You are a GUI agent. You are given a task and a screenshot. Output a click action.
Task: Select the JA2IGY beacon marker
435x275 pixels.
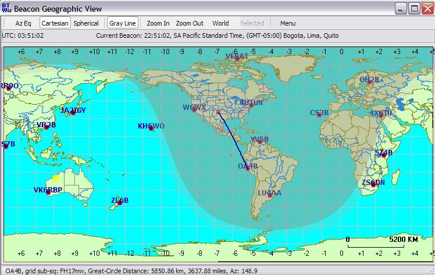click(73, 113)
